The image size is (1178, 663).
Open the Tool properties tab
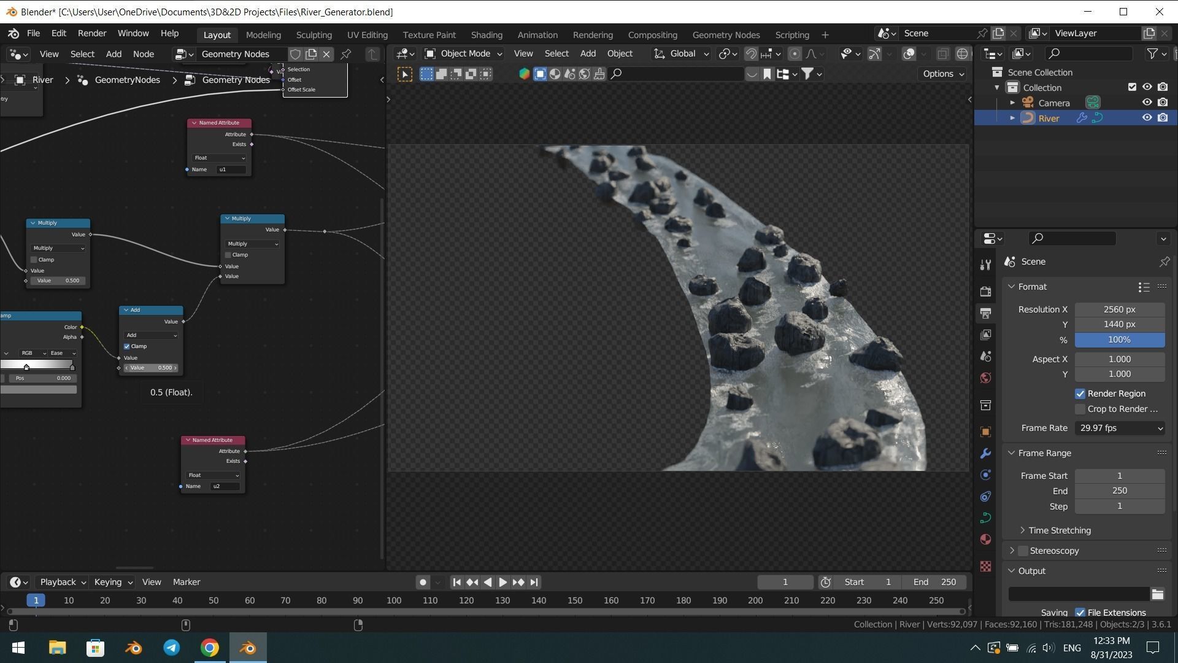pos(985,265)
